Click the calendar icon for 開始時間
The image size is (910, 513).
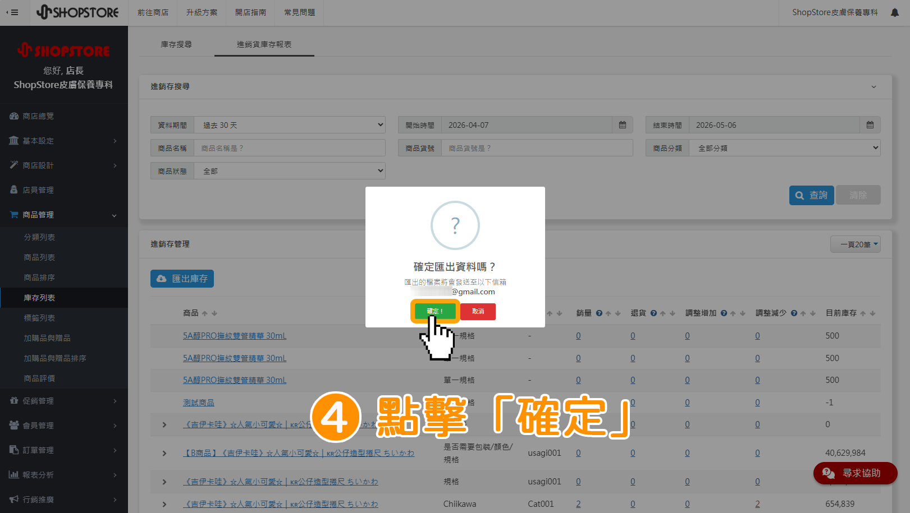coord(623,125)
